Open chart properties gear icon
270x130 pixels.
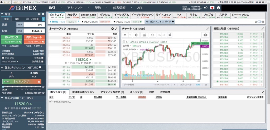click(x=136, y=35)
